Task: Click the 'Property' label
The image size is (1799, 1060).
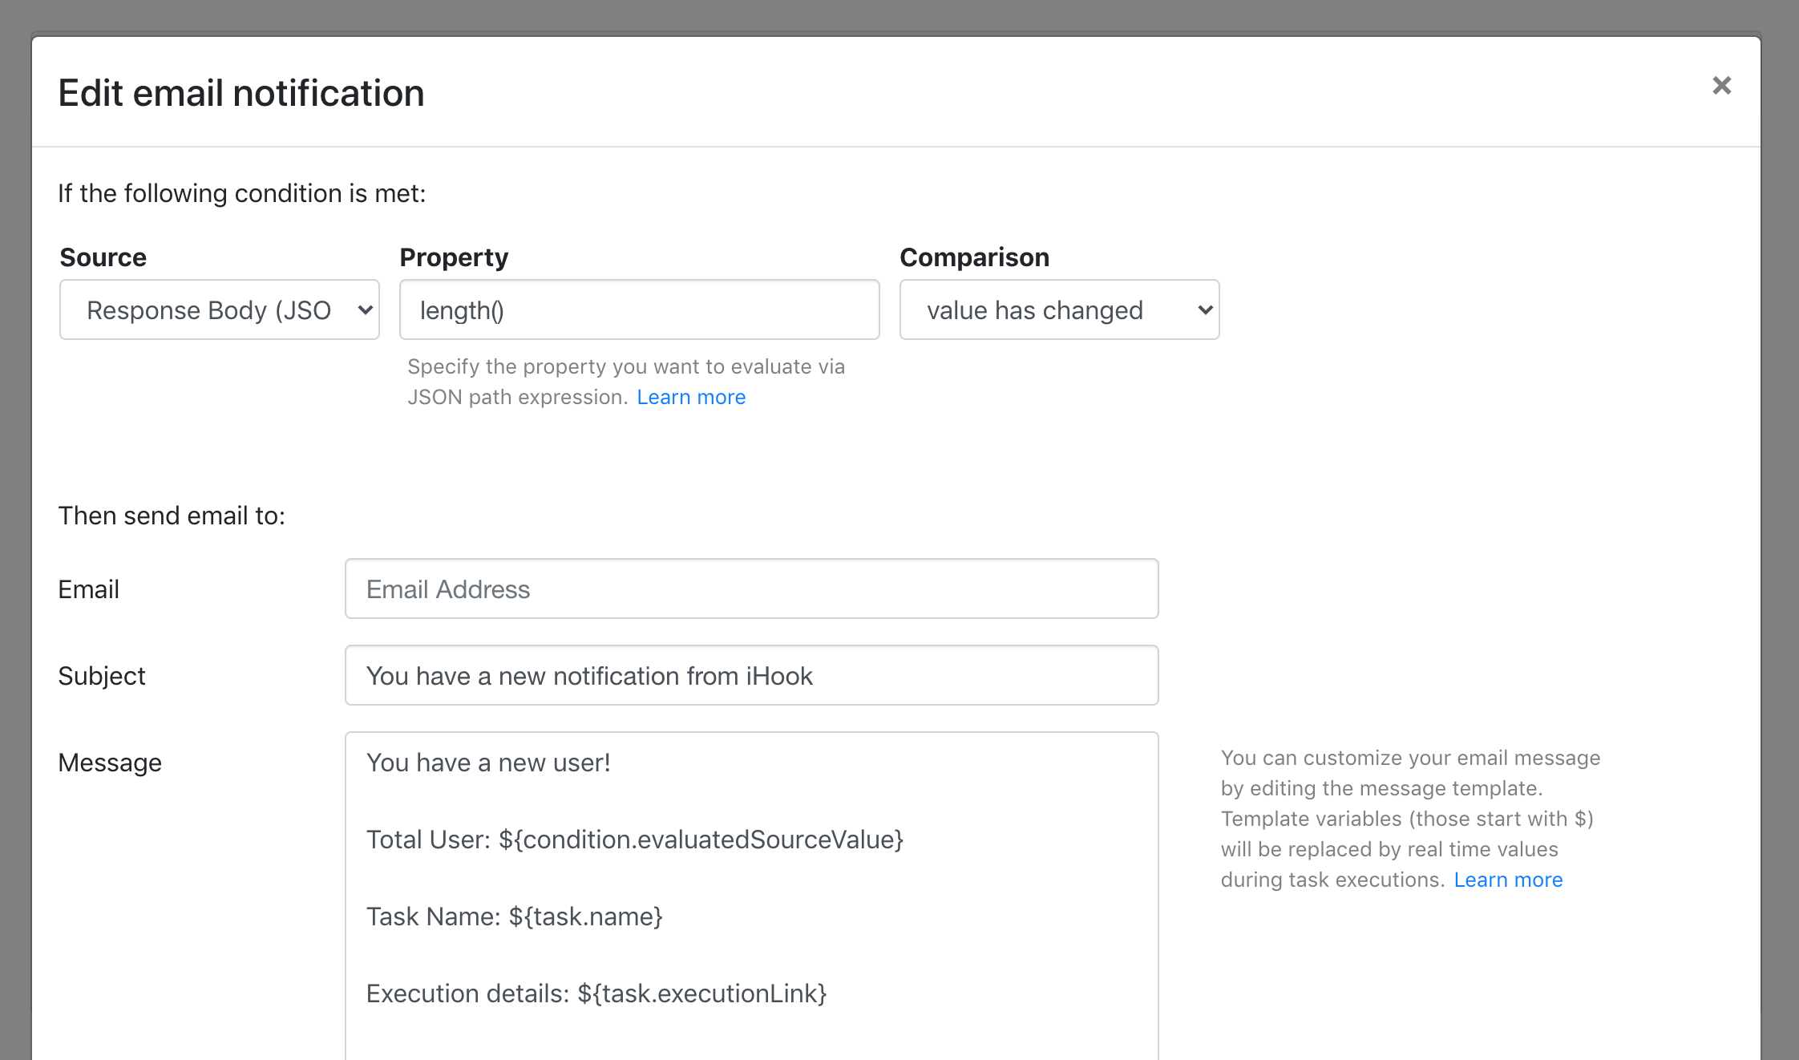Action: point(454,257)
